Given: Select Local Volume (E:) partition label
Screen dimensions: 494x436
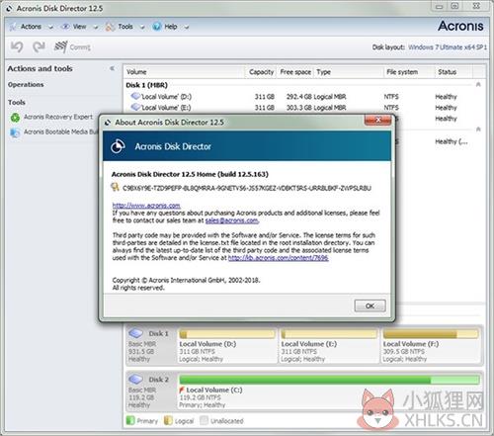Looking at the screenshot, I should pos(309,344).
